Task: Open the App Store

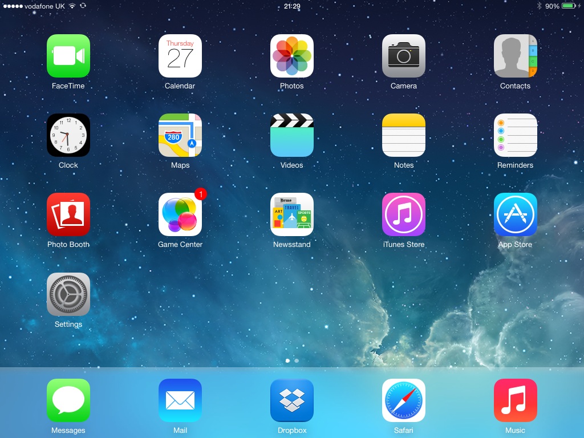Action: tap(515, 214)
